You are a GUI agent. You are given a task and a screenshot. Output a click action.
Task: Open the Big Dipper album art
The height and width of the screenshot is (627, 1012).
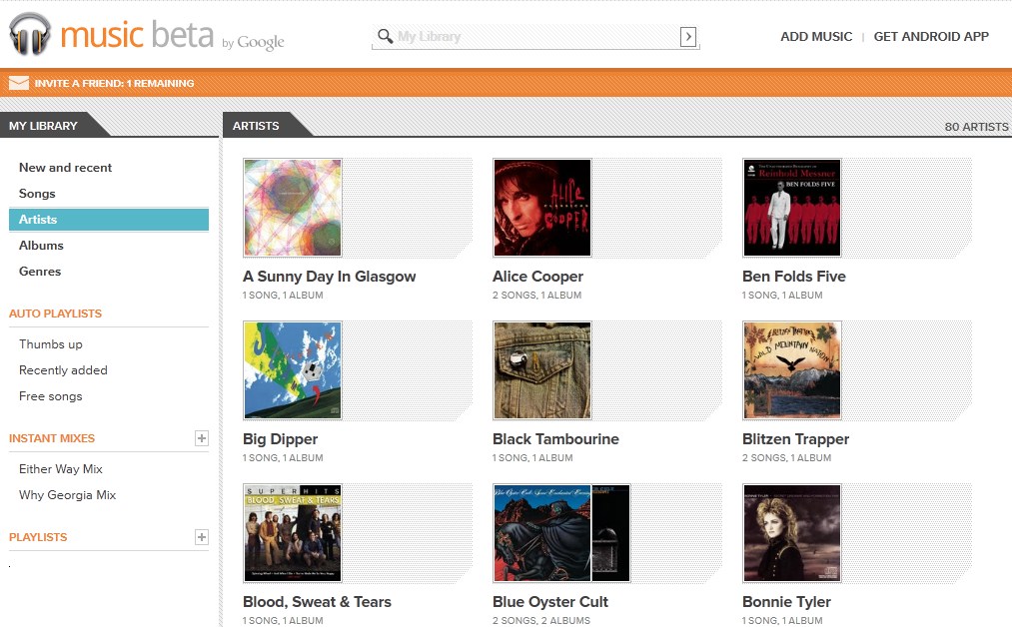click(293, 370)
